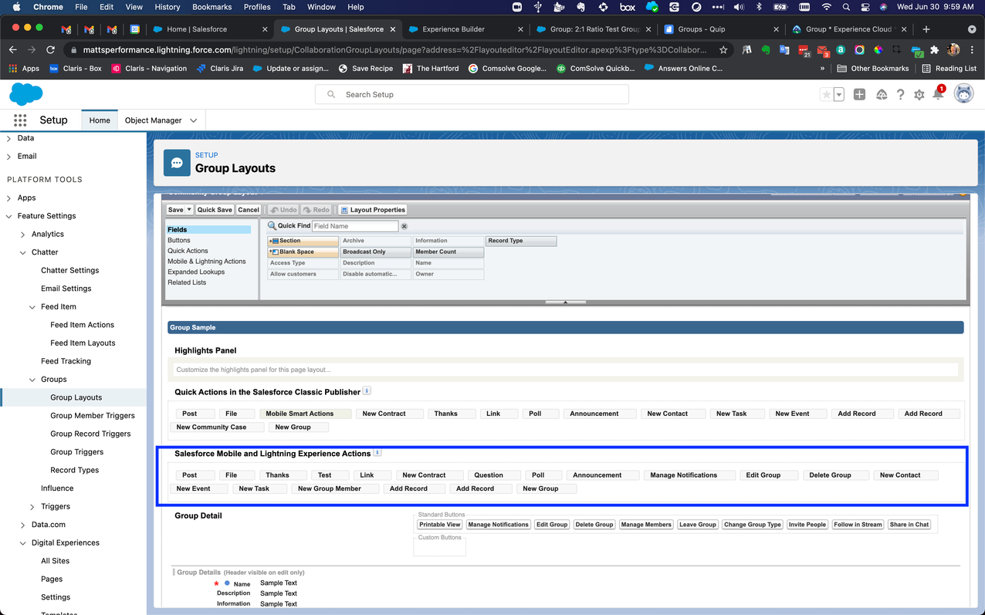Open a new Chrome tab with plus

click(x=926, y=29)
